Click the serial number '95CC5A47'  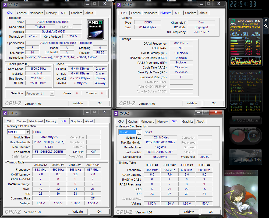(x=160, y=157)
